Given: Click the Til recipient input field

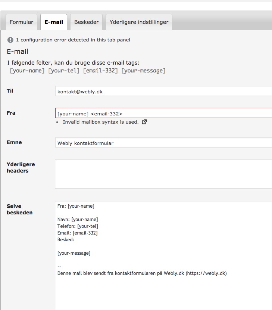Looking at the screenshot, I should [163, 91].
